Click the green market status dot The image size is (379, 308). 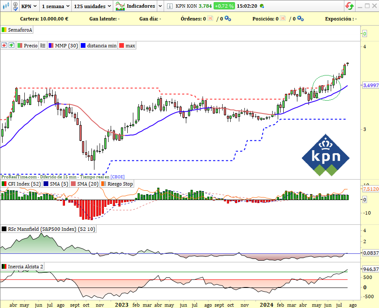coord(262,6)
